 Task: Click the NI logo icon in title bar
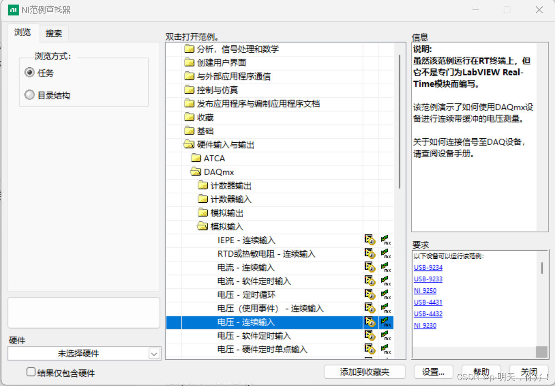13,10
